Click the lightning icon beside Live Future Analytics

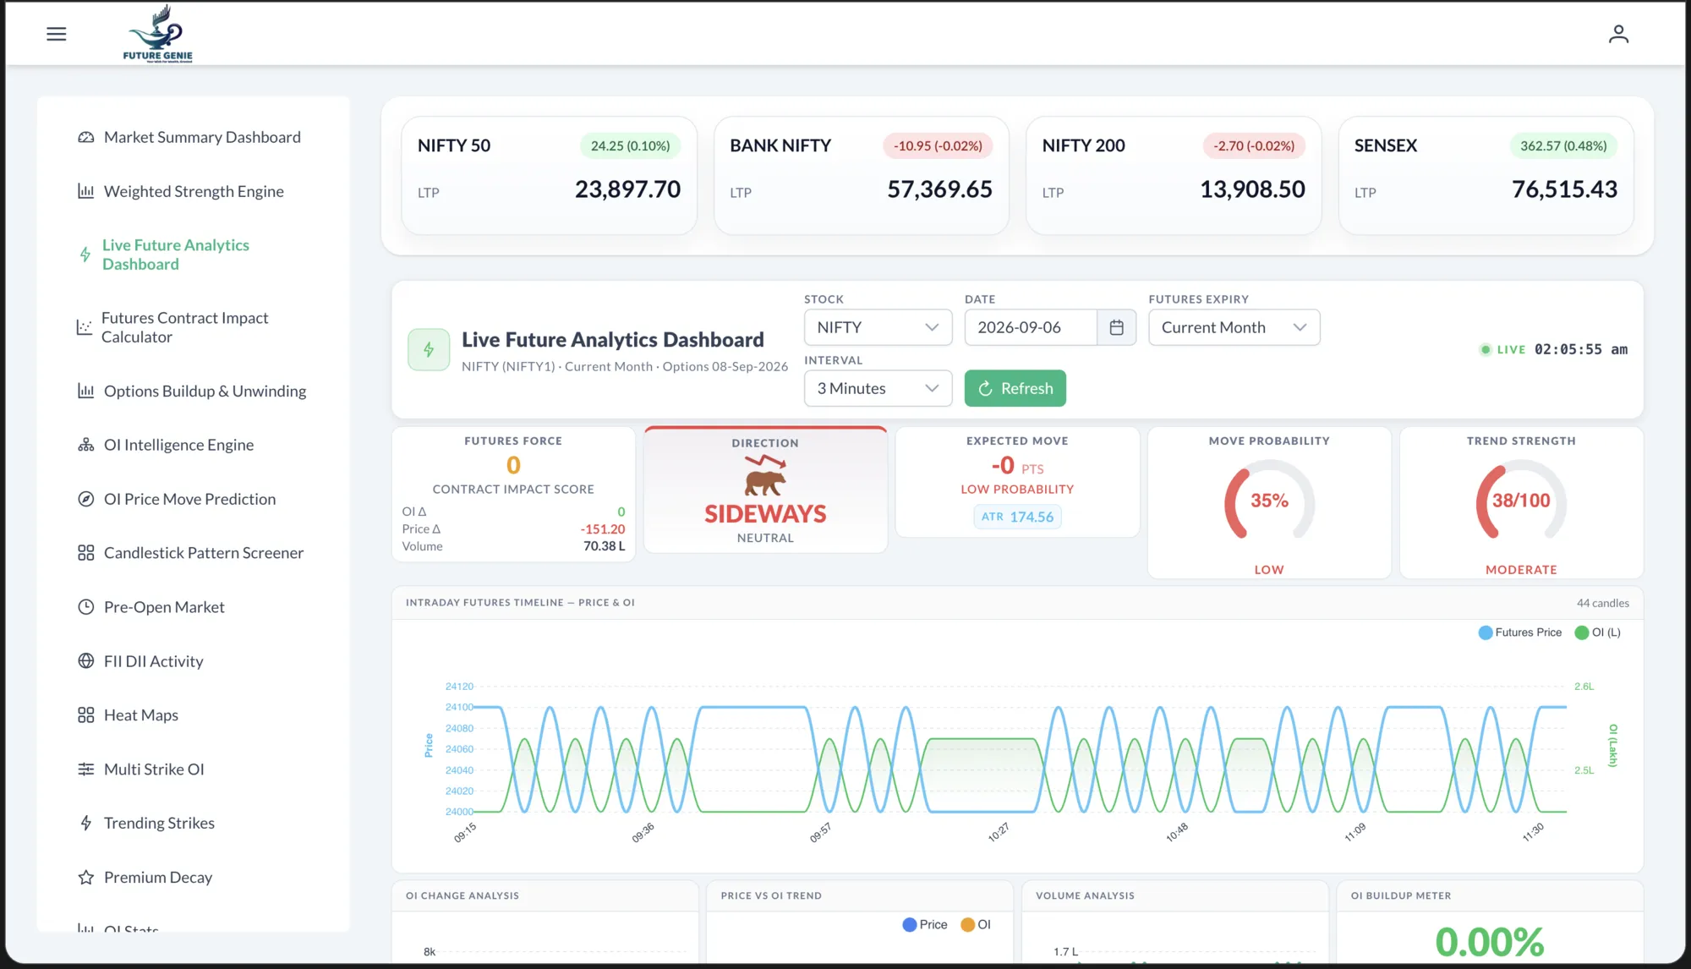coord(85,255)
